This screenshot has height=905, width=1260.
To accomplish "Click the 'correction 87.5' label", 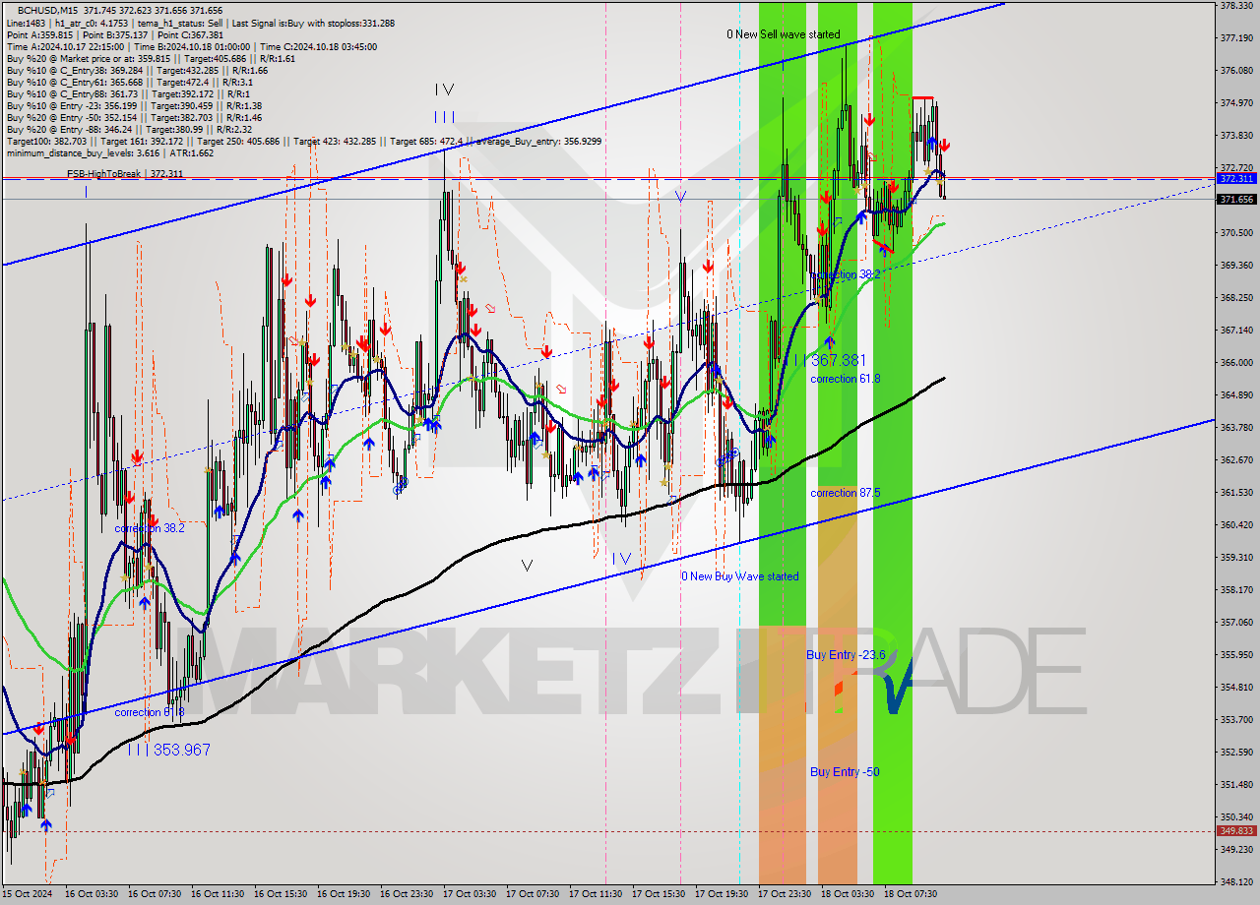I will click(x=846, y=493).
